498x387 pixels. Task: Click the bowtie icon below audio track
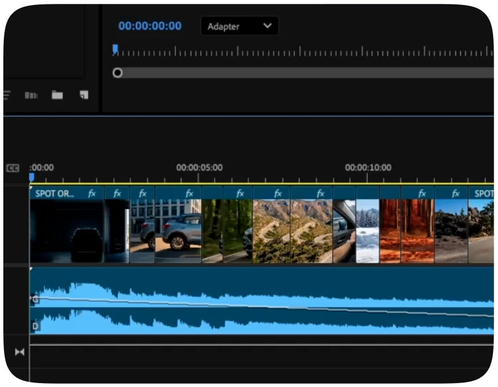click(x=19, y=352)
